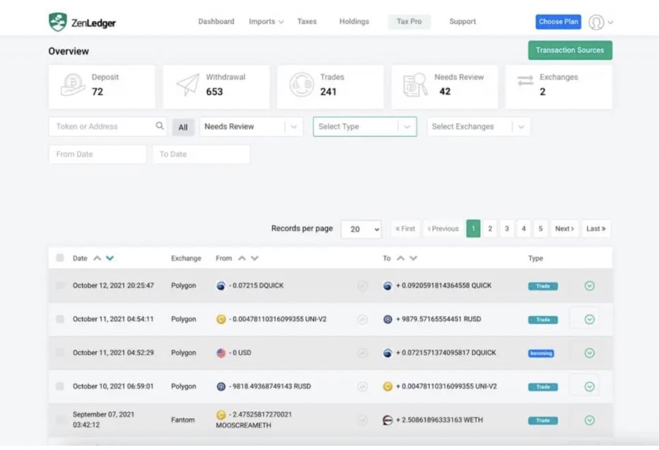Check the October 12, 2021 transaction row
This screenshot has width=659, height=450.
(60, 286)
